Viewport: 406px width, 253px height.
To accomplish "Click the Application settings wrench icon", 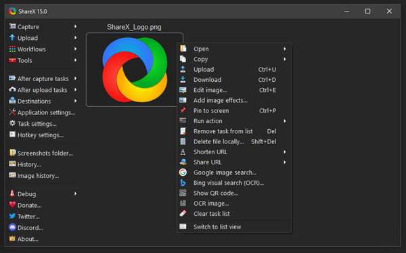I will pos(12,112).
